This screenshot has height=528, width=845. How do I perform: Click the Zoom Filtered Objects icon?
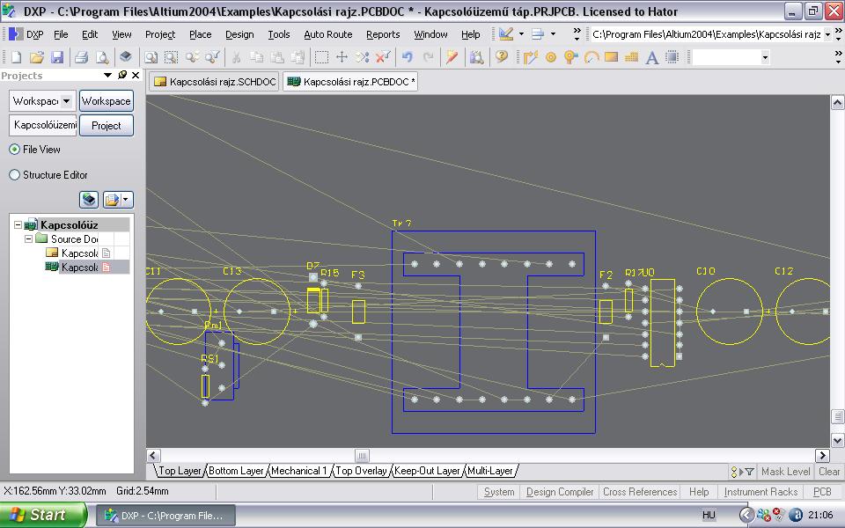pos(212,56)
